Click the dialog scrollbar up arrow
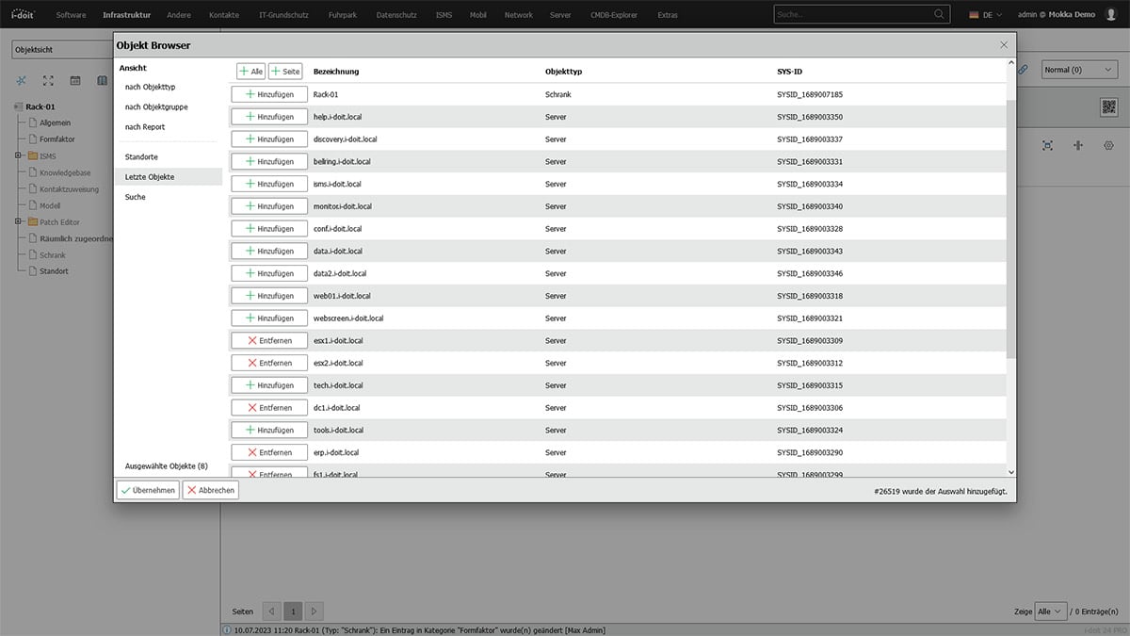 (1011, 63)
